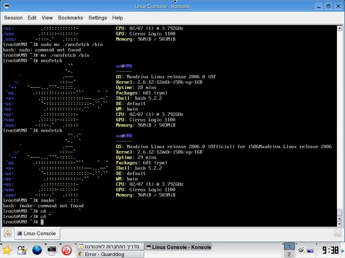Launch the configure desktop panel icon
Image resolution: width=345 pixels, height=258 pixels.
(x=22, y=250)
